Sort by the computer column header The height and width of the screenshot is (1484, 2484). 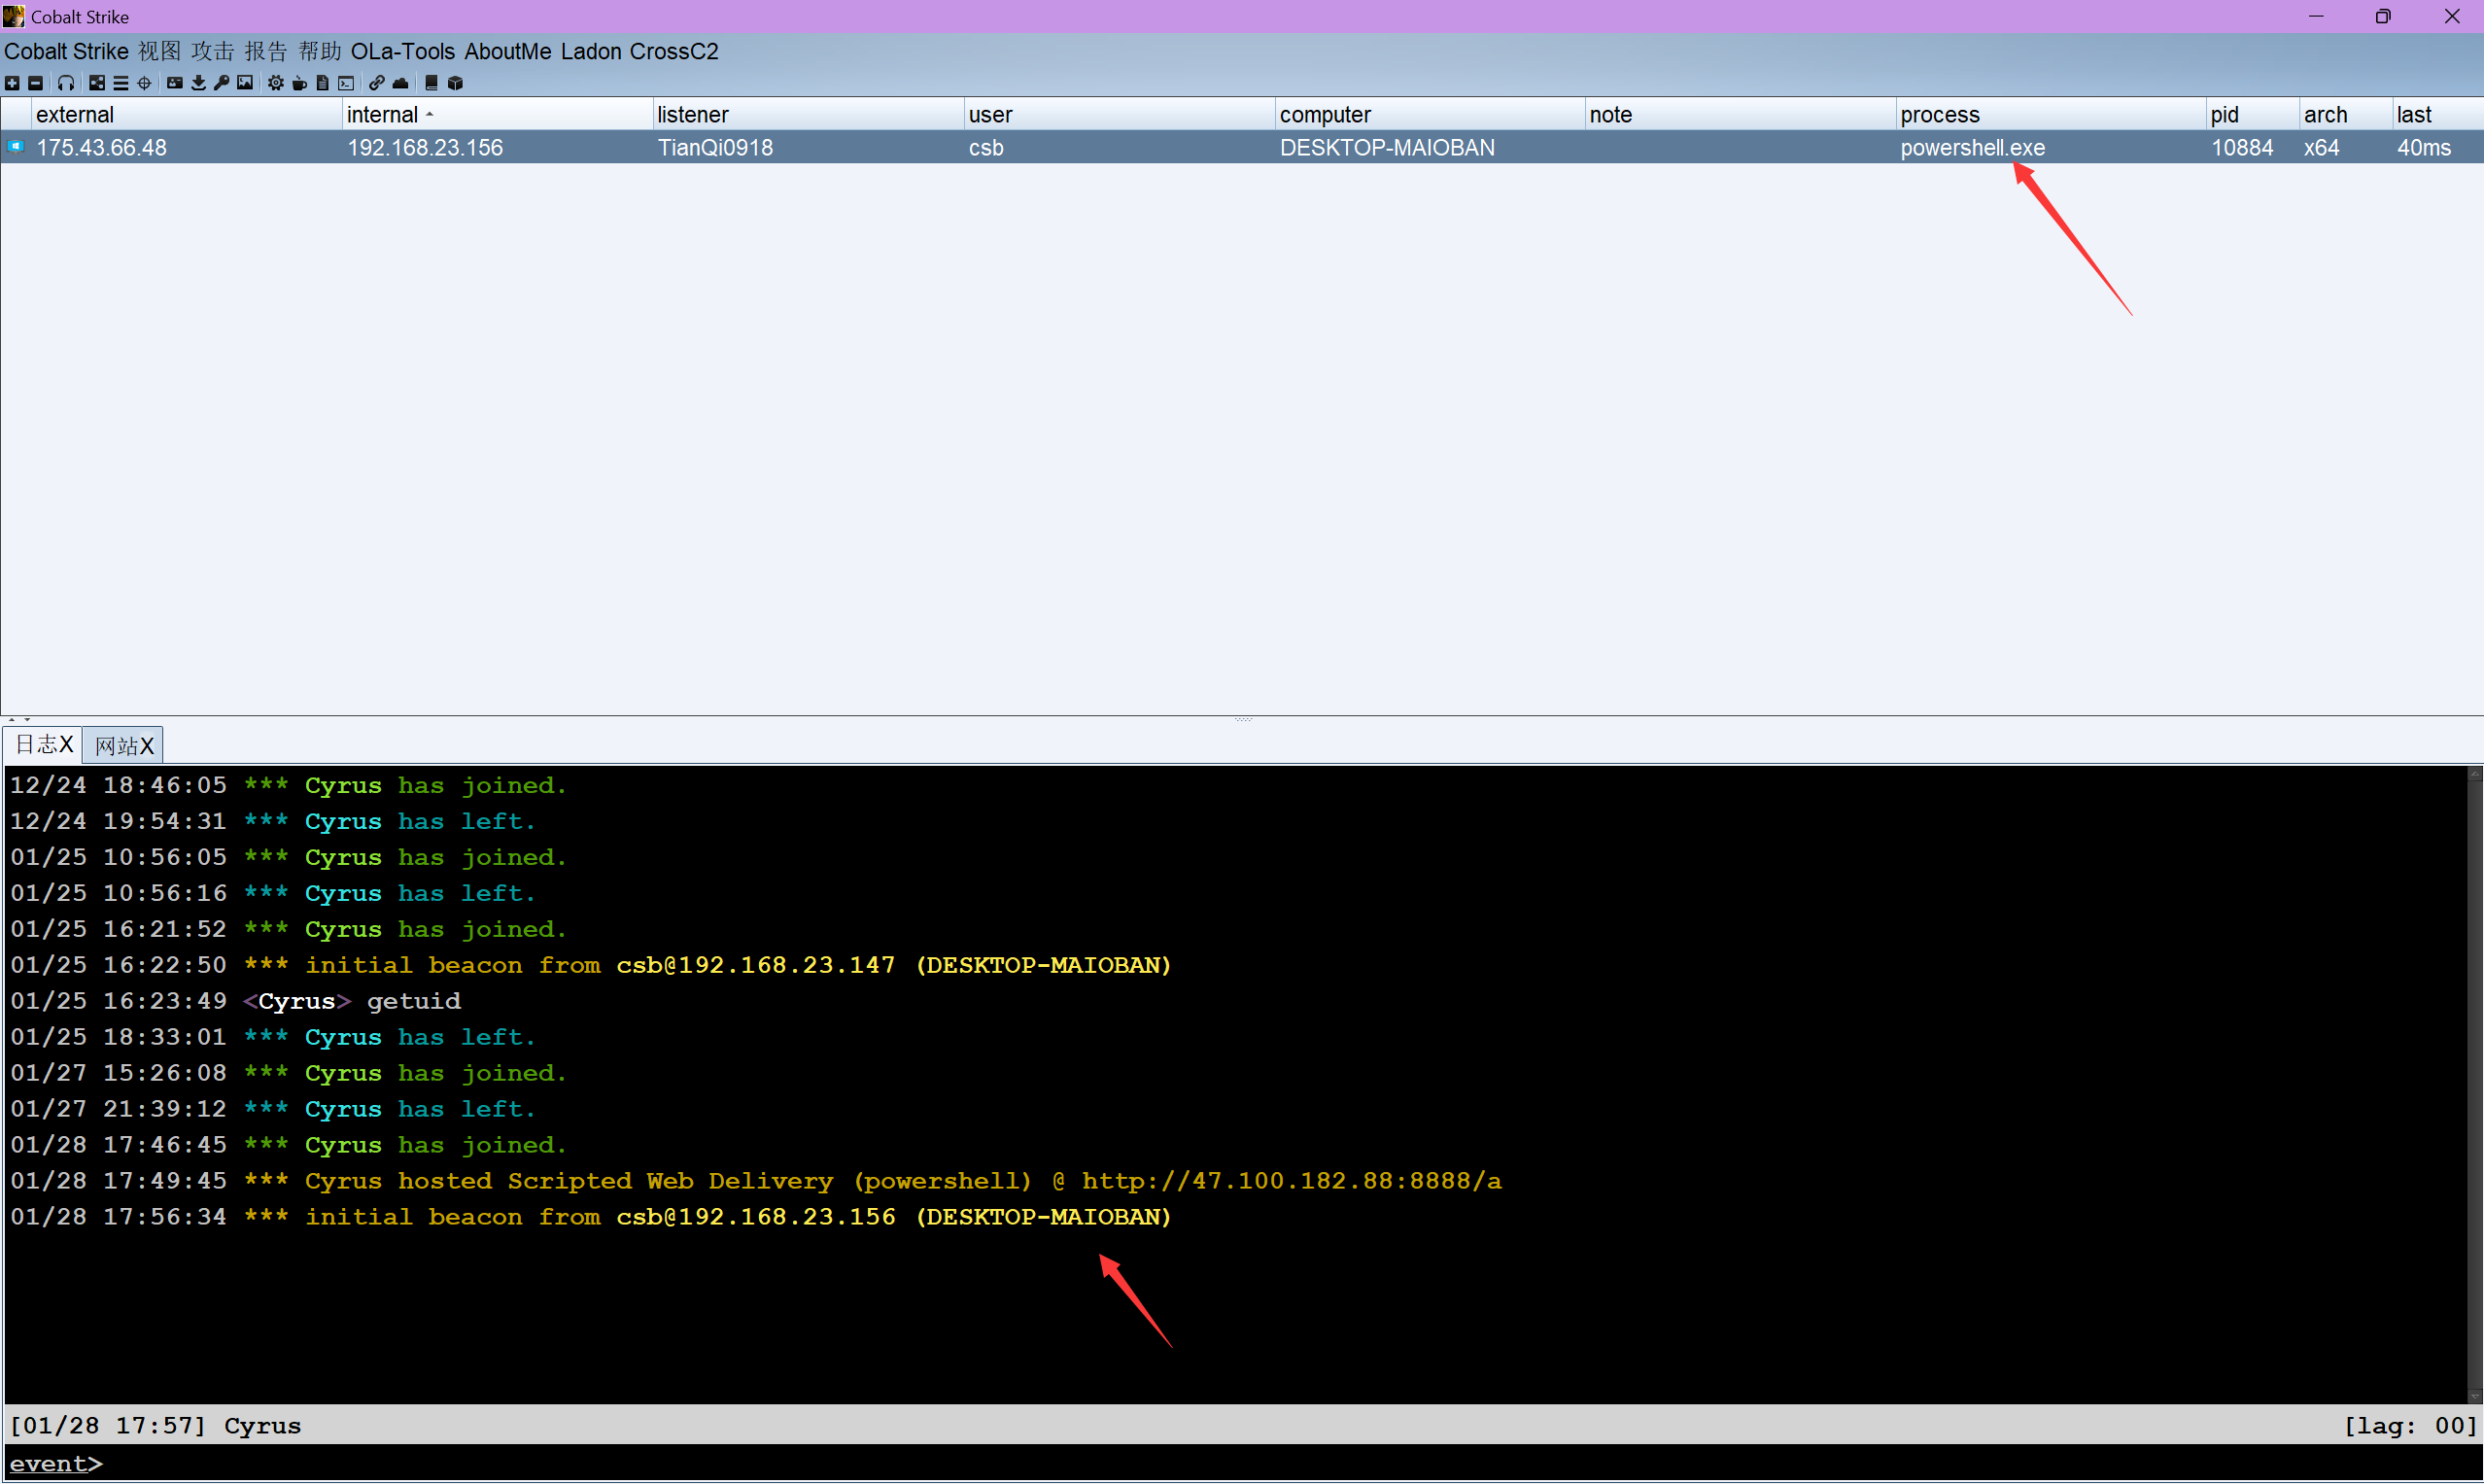tap(1429, 114)
